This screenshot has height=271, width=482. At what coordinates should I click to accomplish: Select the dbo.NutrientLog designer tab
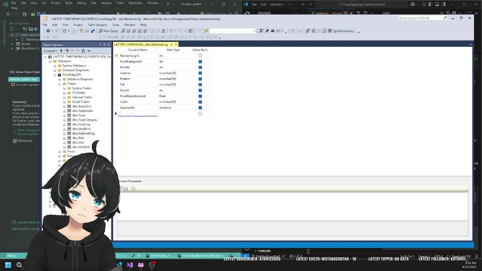coord(141,44)
